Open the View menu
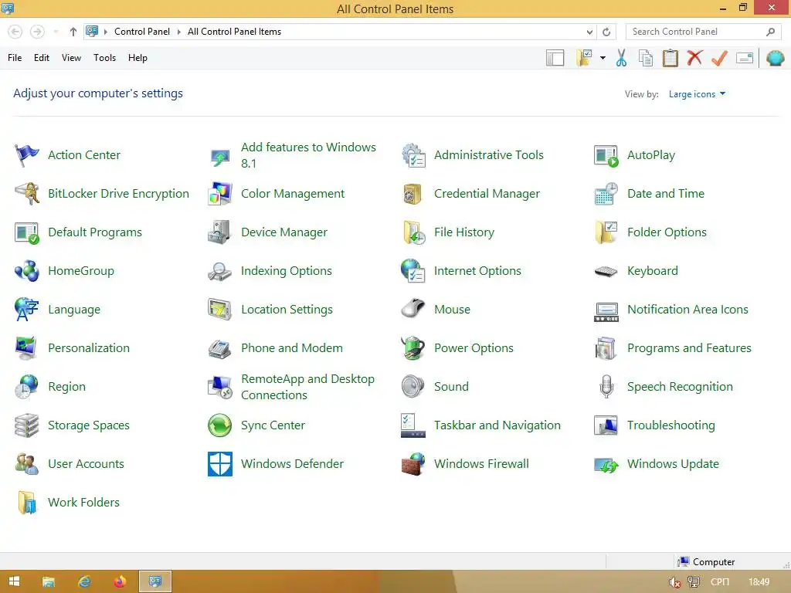 [71, 58]
